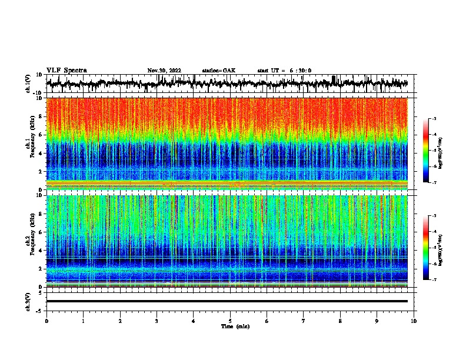Click the "6" kHz tick of ch.2 spectrogram

[x=41, y=232]
